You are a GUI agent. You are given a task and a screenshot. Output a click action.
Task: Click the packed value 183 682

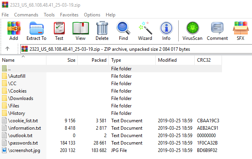99,150
